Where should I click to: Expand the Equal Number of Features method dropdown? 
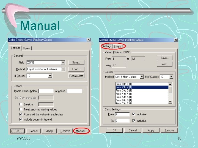click(x=63, y=69)
